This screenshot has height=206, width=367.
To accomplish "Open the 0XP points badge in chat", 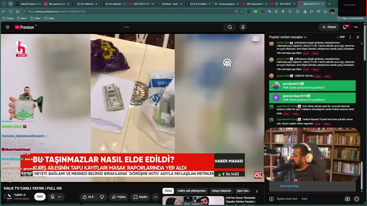I will click(x=341, y=37).
